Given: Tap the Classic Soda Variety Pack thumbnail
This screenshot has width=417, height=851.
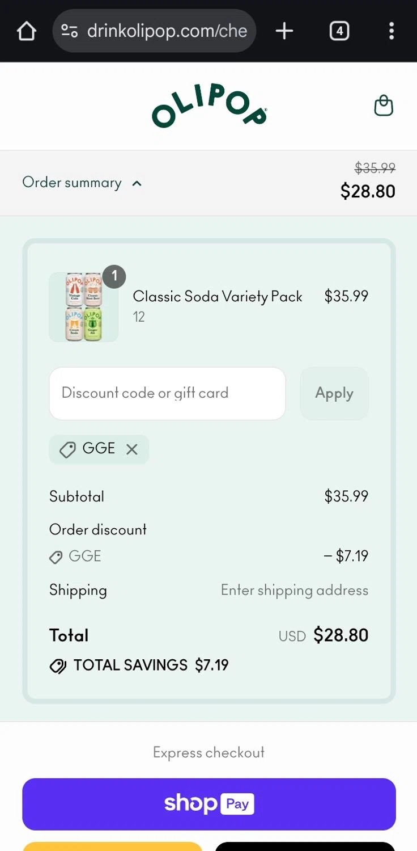Looking at the screenshot, I should 84,307.
